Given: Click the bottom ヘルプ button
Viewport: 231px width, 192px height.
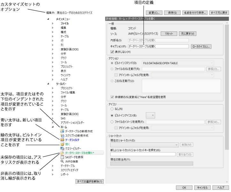Looking at the screenshot, I should tap(221, 188).
